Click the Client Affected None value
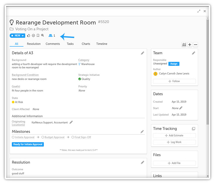 [36, 109]
